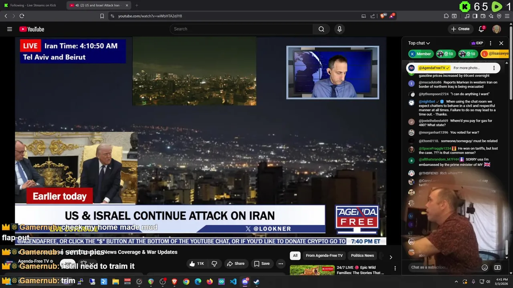
Task: Open the Brave Shields lion icon
Action: pos(383,16)
